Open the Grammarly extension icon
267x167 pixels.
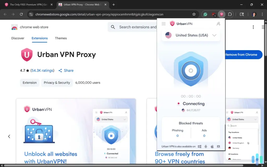(x=205, y=14)
